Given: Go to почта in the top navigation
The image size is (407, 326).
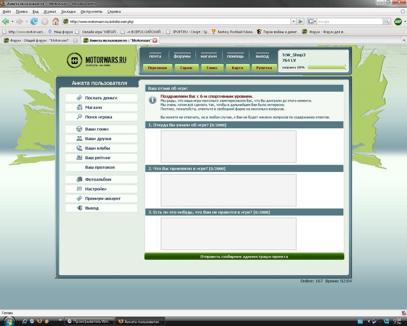Looking at the screenshot, I should tap(155, 56).
